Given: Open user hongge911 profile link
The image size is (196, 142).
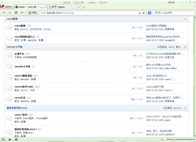Looking at the screenshot, I should point(170,40).
